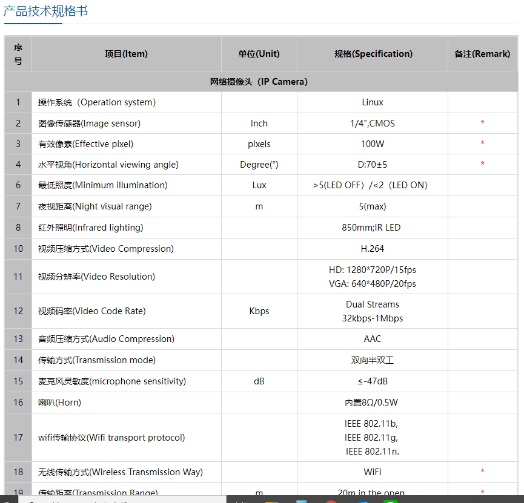Viewport: 524px width, 503px height.
Task: Select the AAC audio compression value
Action: pos(372,339)
